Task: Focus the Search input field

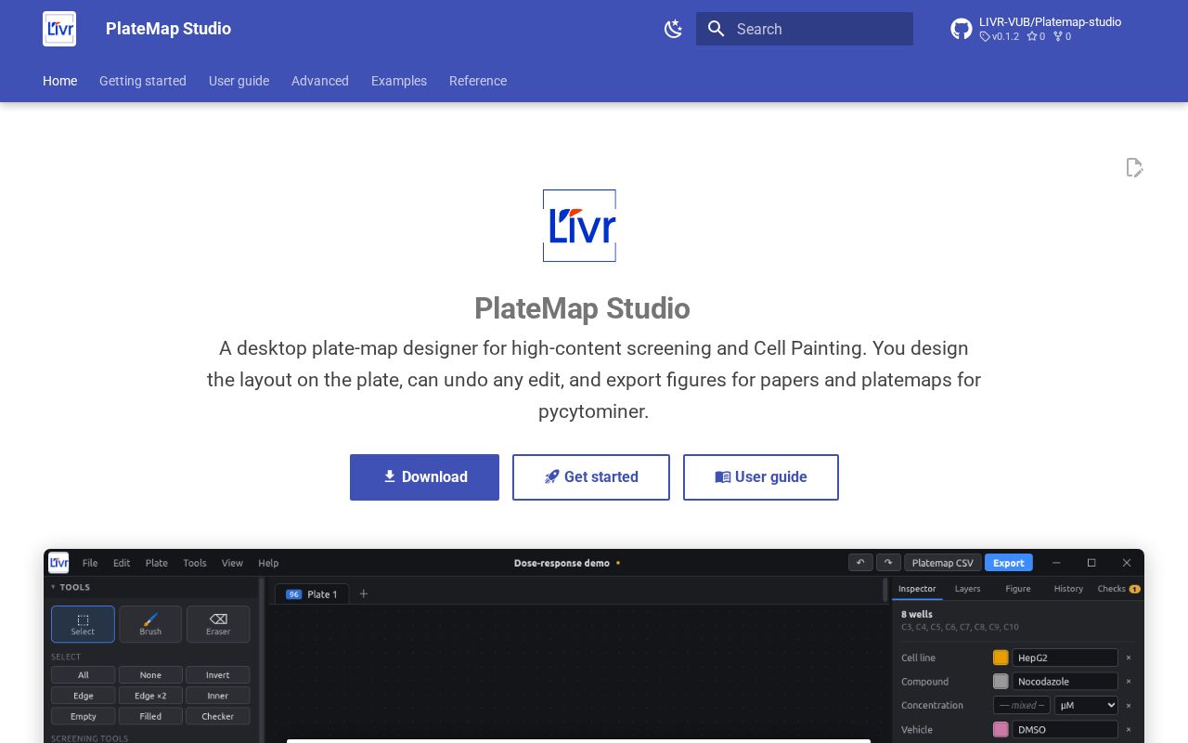Action: coord(805,29)
